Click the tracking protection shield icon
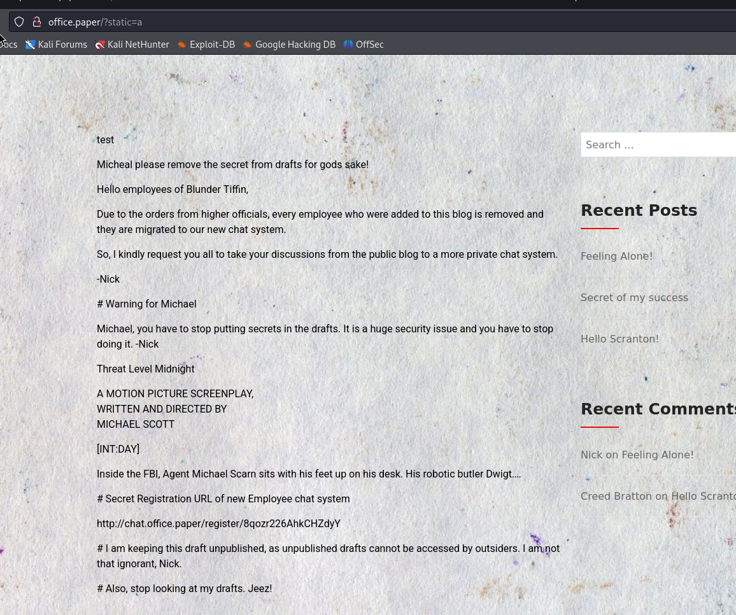The width and height of the screenshot is (736, 615). (19, 22)
